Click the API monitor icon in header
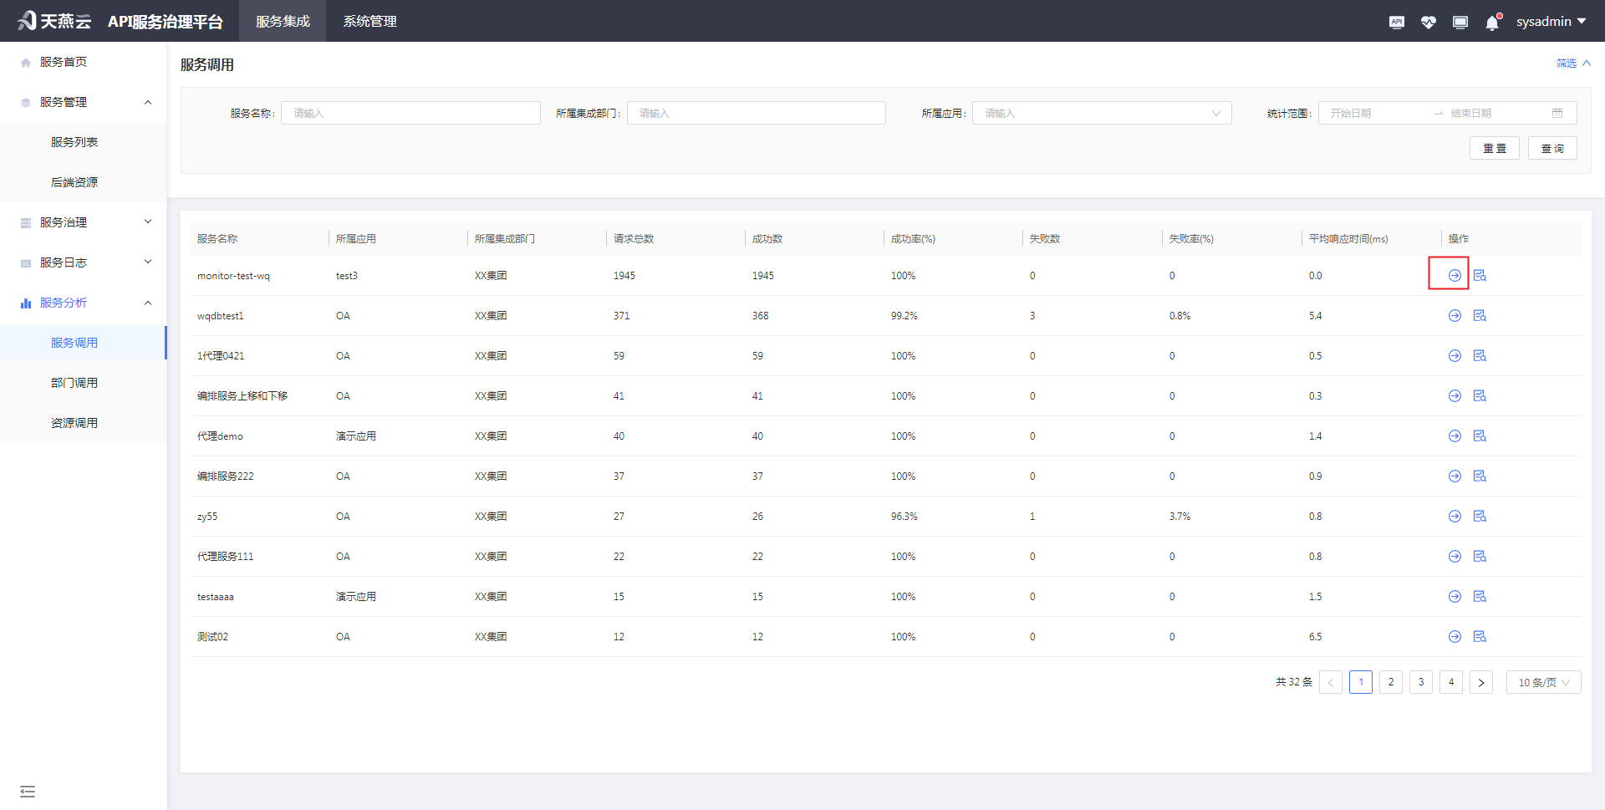Viewport: 1605px width, 810px height. pyautogui.click(x=1396, y=22)
